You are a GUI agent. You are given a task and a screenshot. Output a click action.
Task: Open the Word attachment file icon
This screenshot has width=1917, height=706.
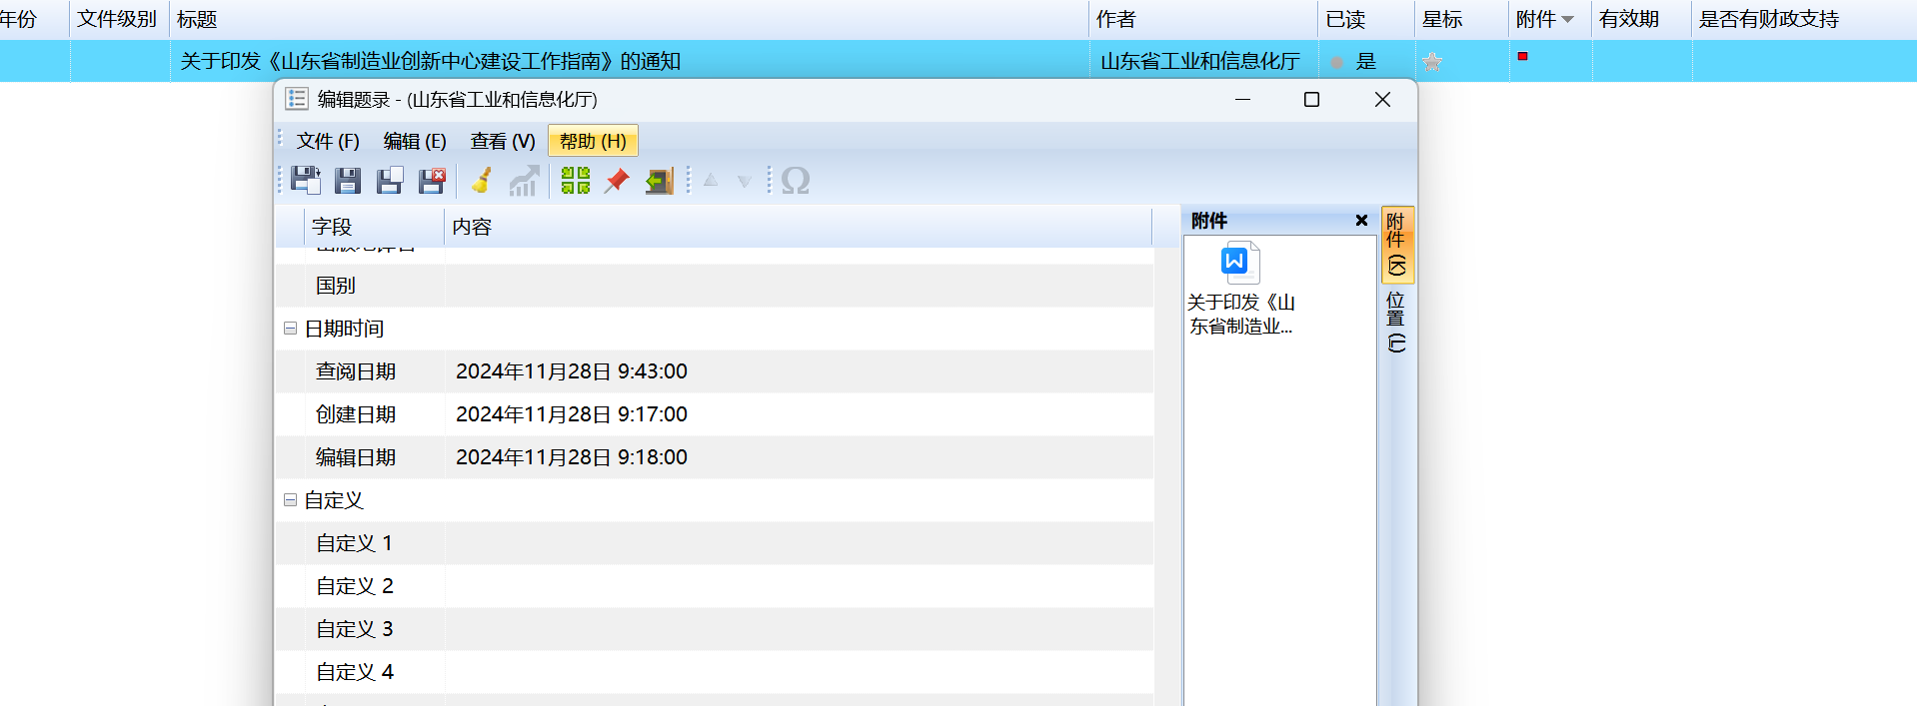(1240, 263)
